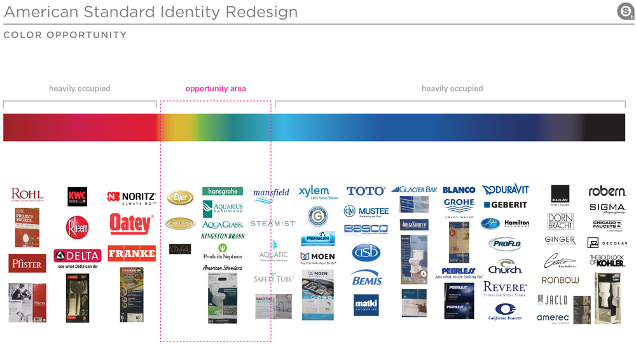This screenshot has height=344, width=636.
Task: Select the Decolav logo
Action: click(x=607, y=243)
